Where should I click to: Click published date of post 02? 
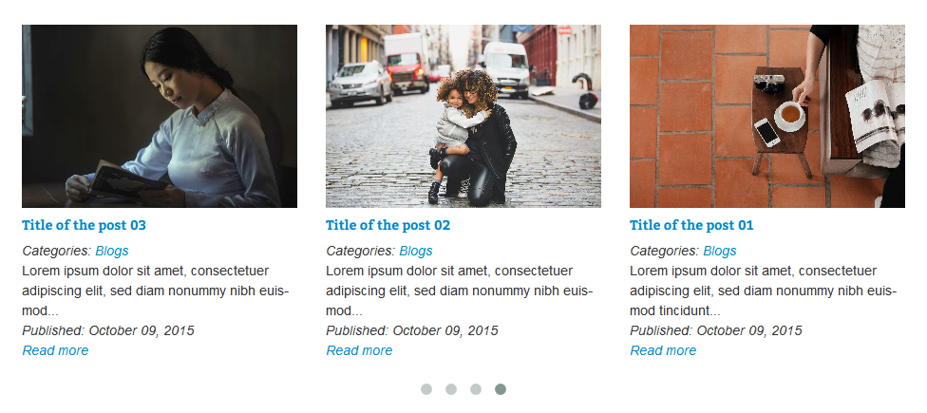411,330
